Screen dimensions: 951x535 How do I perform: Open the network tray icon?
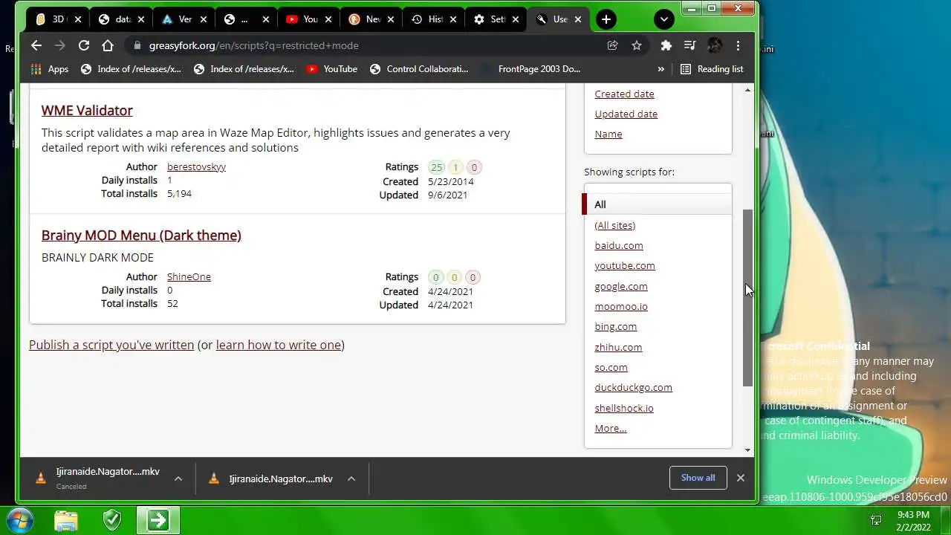click(876, 520)
